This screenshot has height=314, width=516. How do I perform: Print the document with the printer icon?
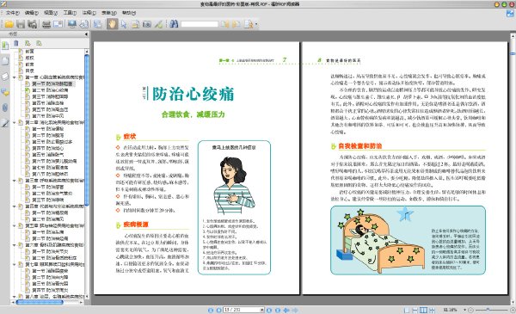pyautogui.click(x=46, y=24)
